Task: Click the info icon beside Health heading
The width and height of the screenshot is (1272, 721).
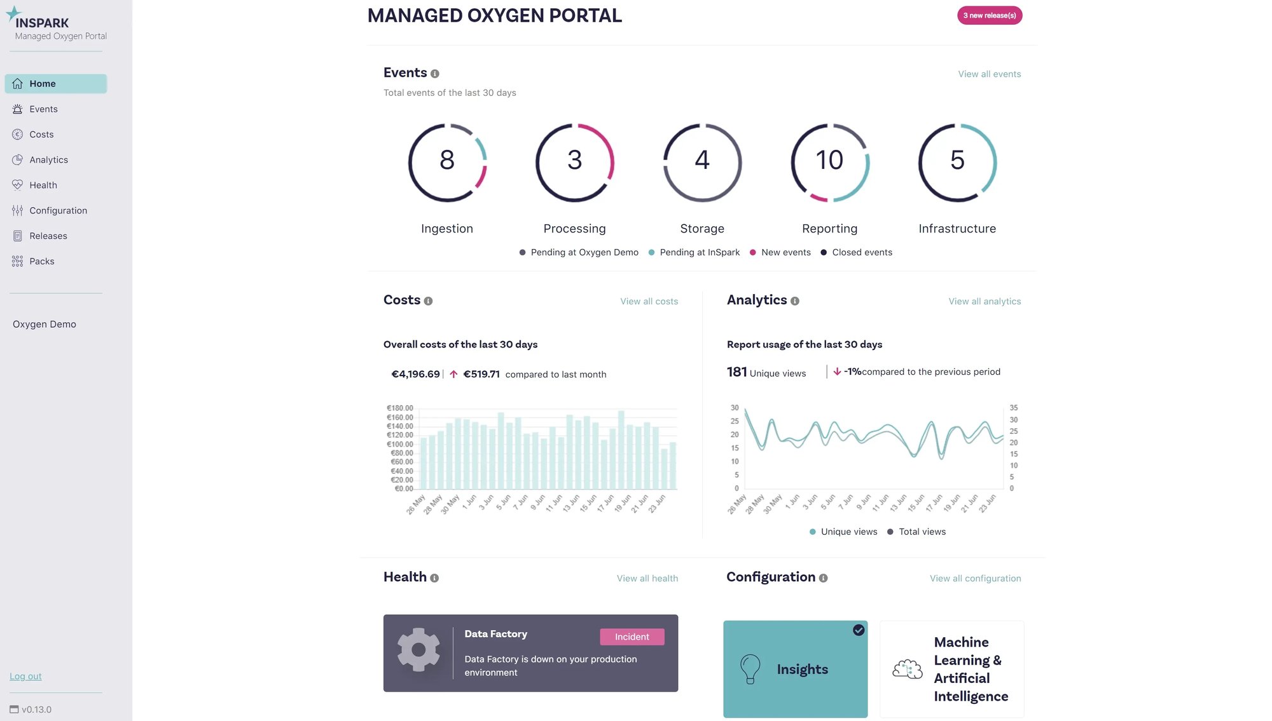Action: pyautogui.click(x=434, y=578)
